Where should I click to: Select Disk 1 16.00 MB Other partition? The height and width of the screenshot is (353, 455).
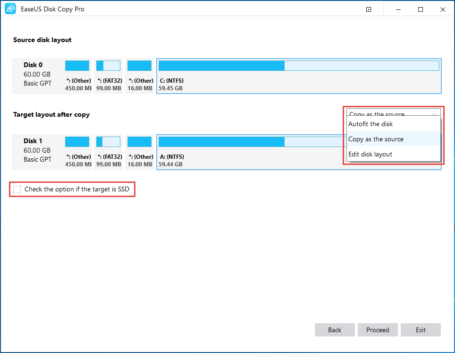coord(140,152)
